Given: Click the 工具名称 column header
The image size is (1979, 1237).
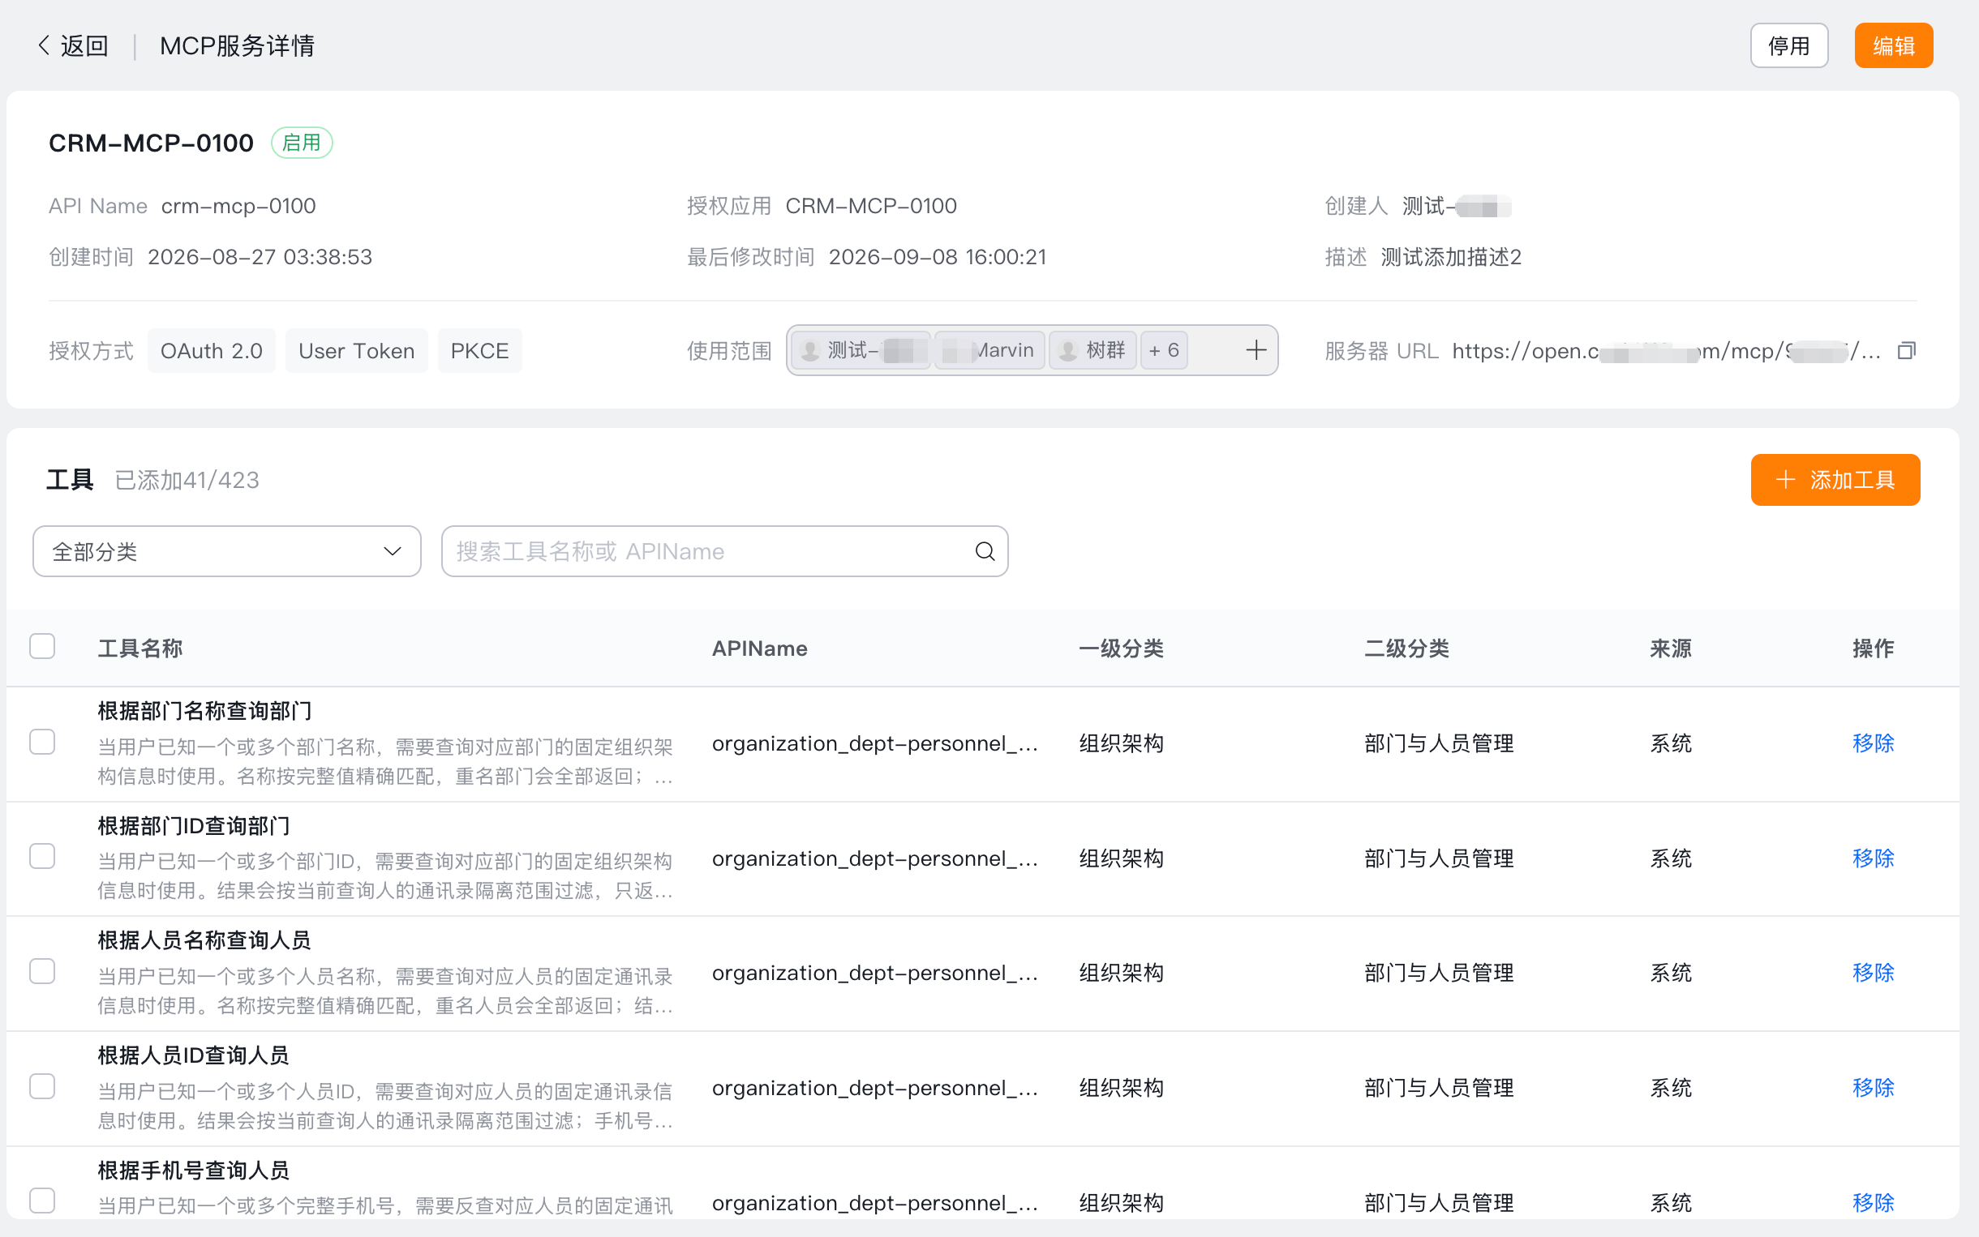Looking at the screenshot, I should (140, 648).
